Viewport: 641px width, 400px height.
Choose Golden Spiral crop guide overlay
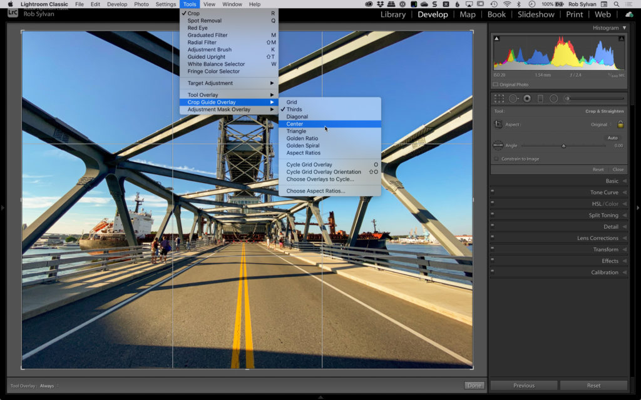click(x=329, y=145)
